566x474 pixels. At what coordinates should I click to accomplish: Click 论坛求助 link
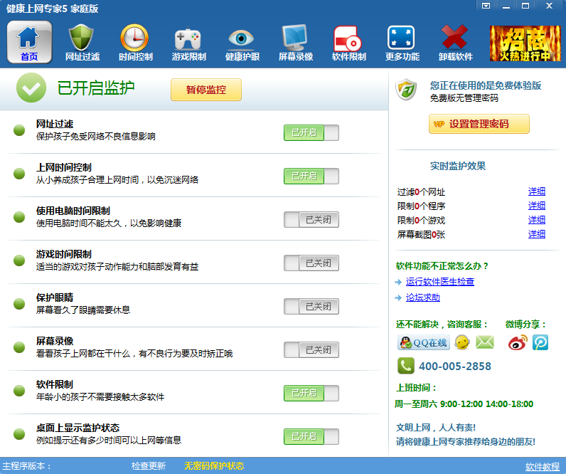pos(422,297)
